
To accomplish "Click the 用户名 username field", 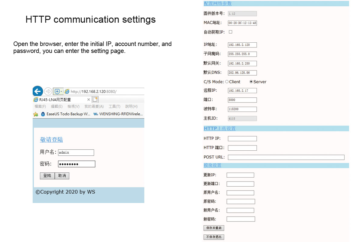I will point(76,152).
